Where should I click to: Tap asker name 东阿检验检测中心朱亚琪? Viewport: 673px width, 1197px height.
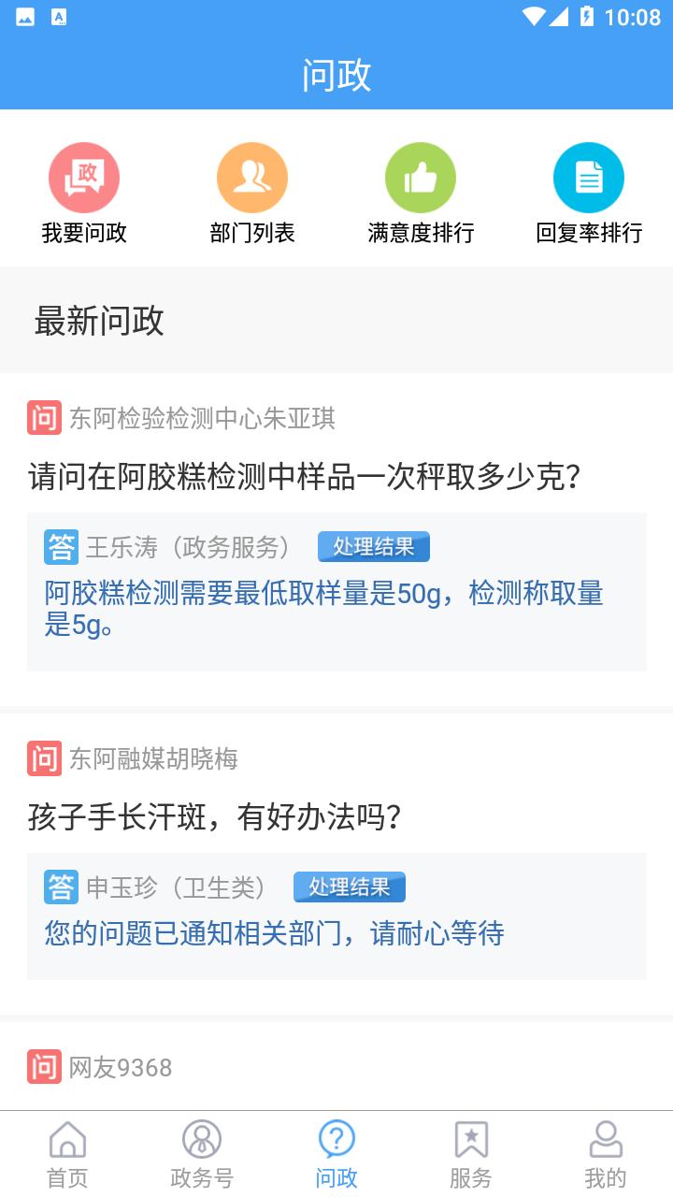coord(202,418)
